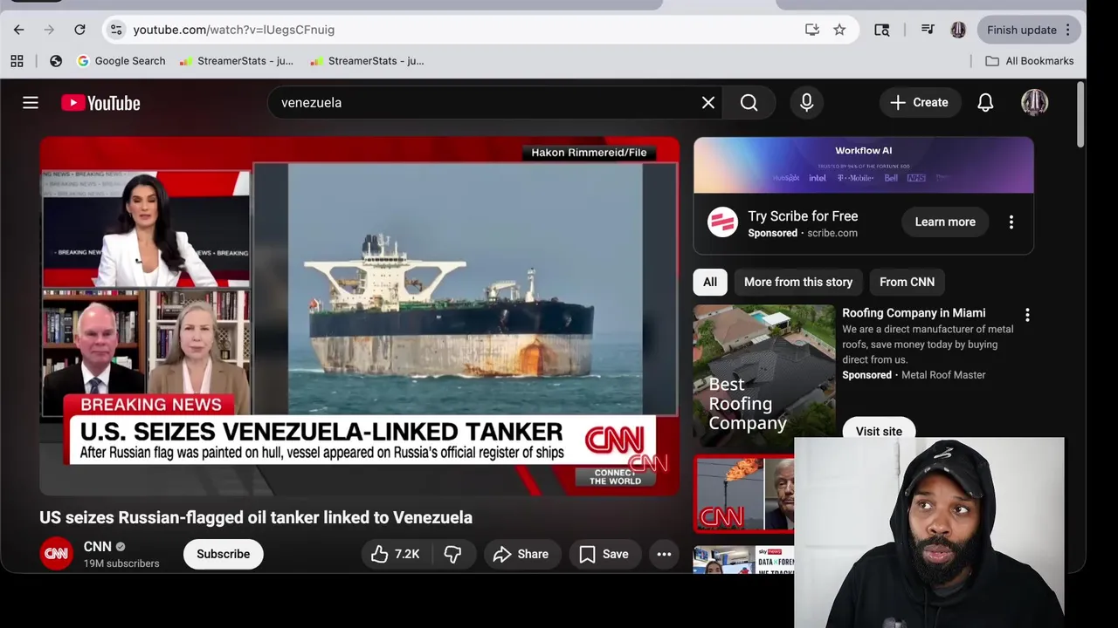Open YouTube guide hamburger menu

(31, 103)
